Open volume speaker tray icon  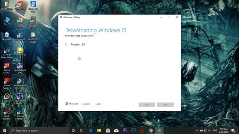click(209, 131)
